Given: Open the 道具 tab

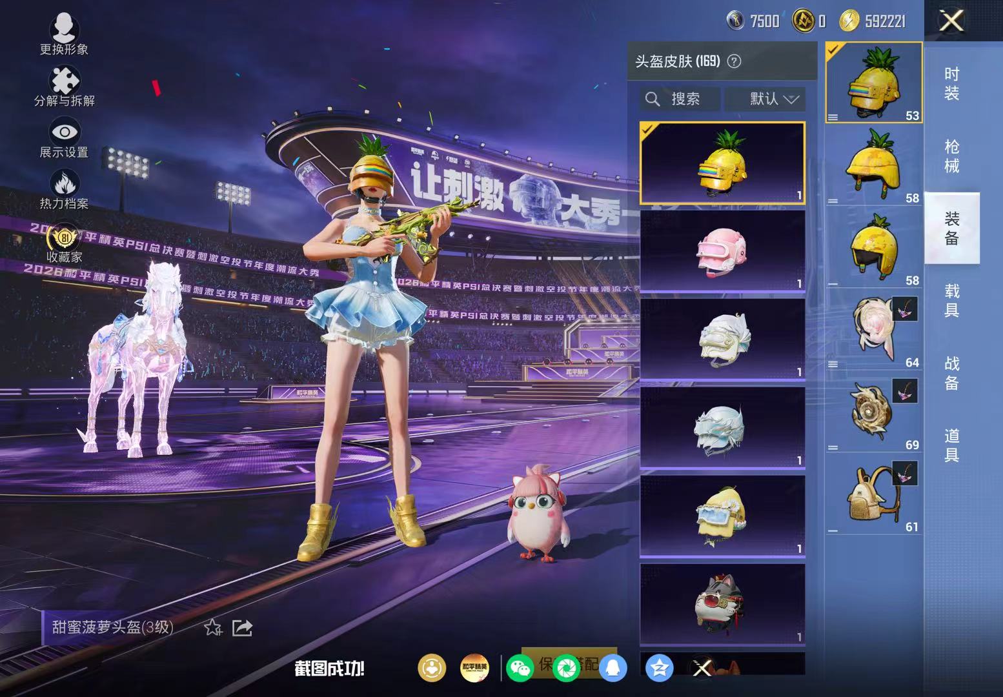Looking at the screenshot, I should (952, 445).
